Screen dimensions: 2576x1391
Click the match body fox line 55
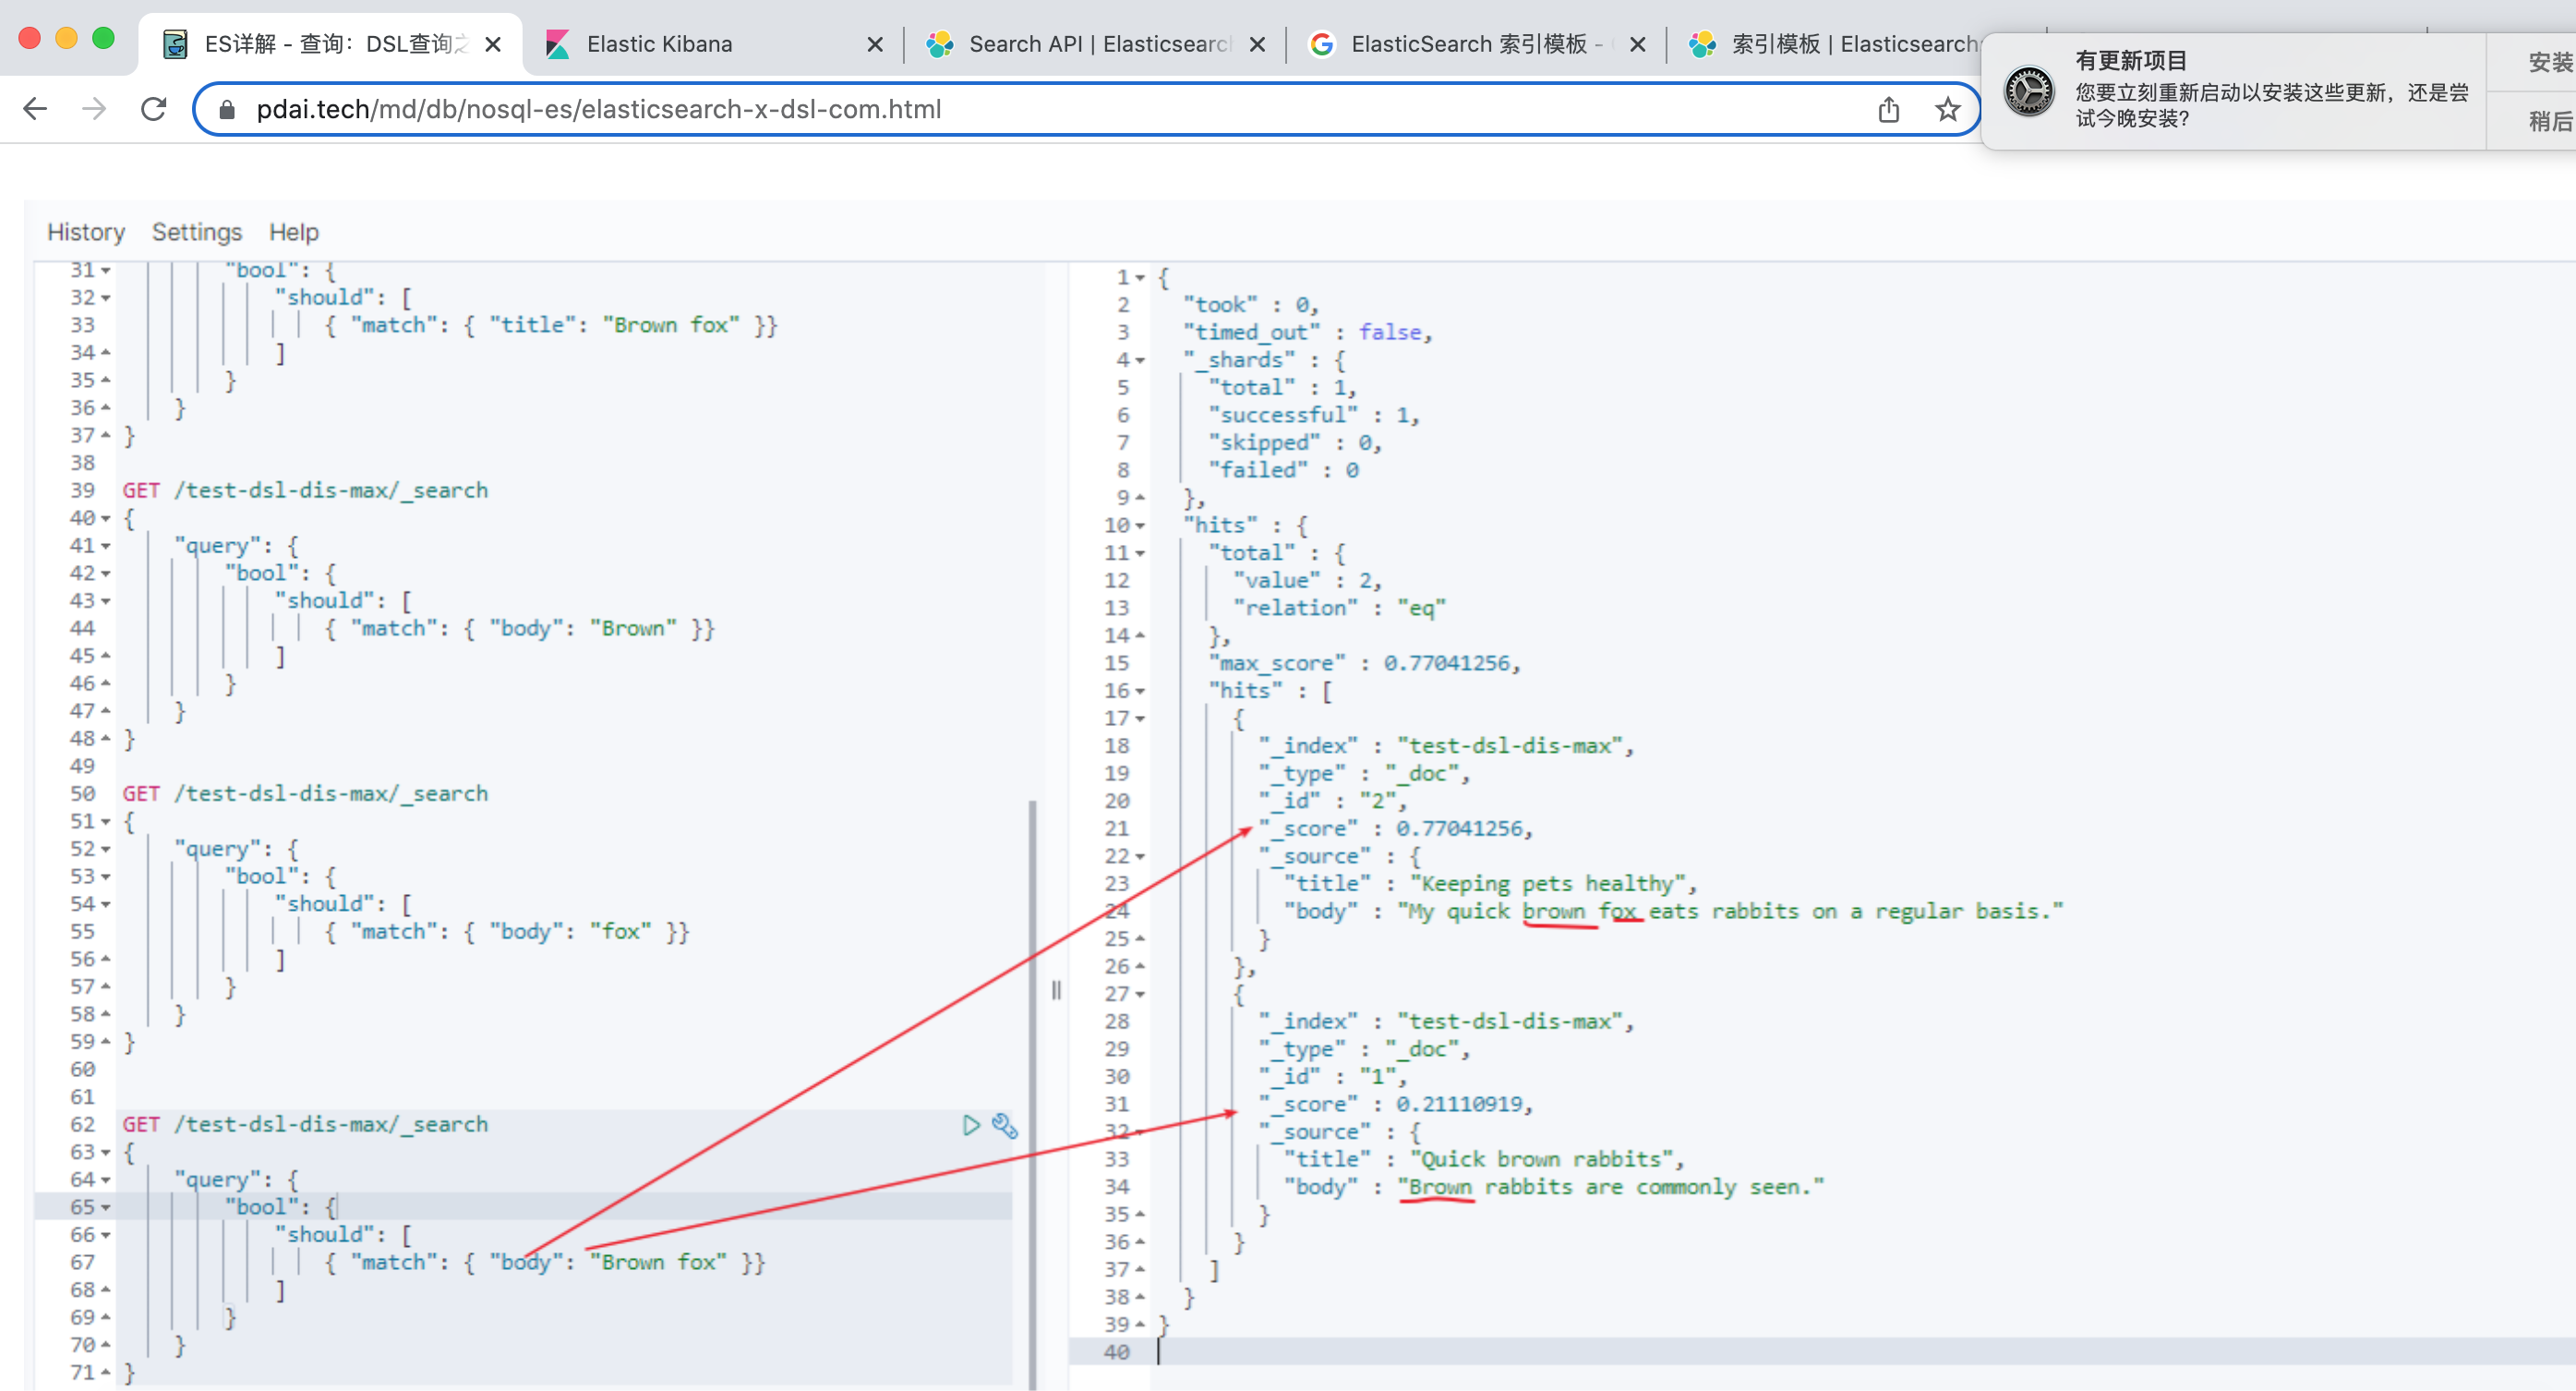(x=507, y=932)
